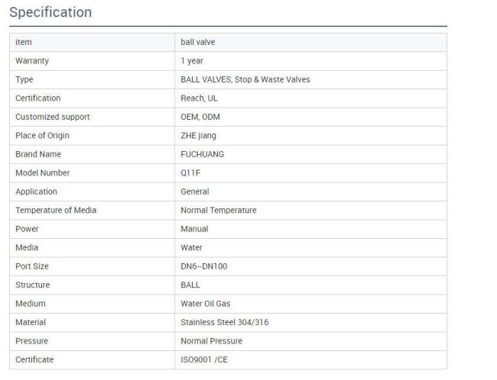
Task: Select the Q11F model number
Action: tap(190, 173)
